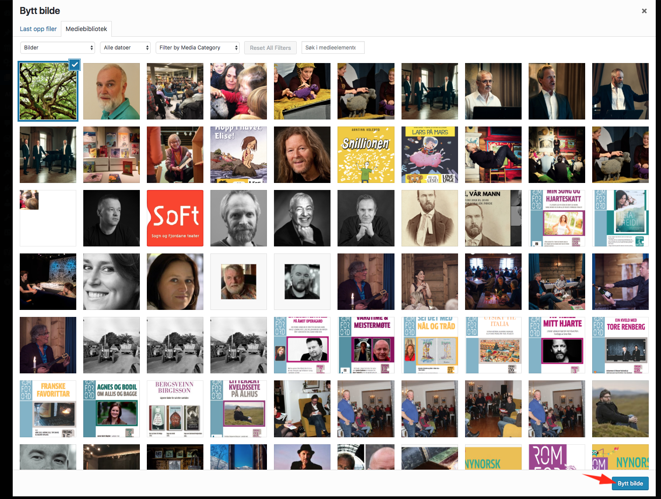Choose the Agnes og Bodil poster
Image resolution: width=661 pixels, height=499 pixels.
111,409
